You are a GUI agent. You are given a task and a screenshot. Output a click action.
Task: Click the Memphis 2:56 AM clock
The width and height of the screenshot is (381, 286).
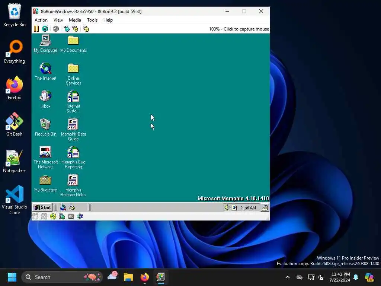(248, 208)
